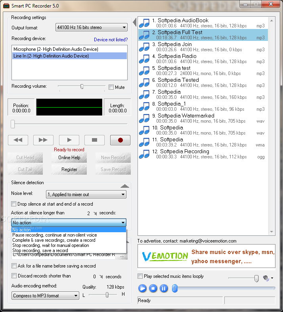
Task: Click the Save Record button
Action: [x=113, y=169]
